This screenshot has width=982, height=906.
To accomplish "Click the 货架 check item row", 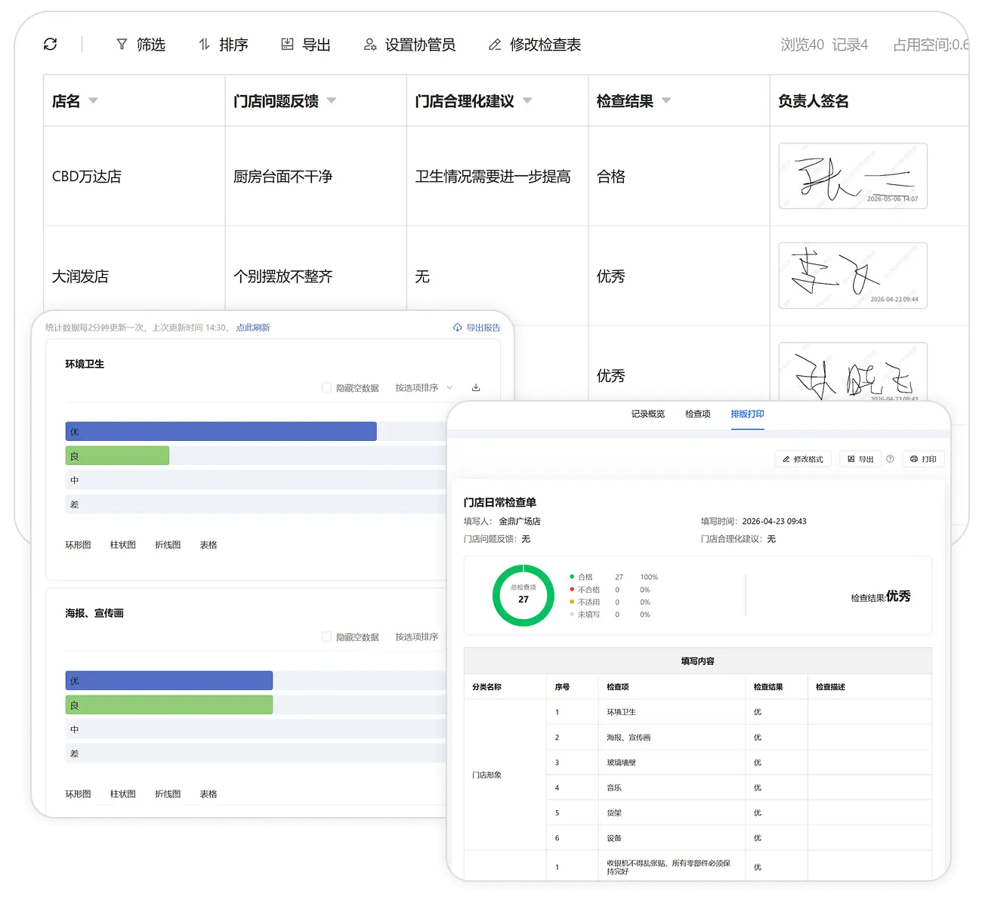I will click(x=739, y=813).
